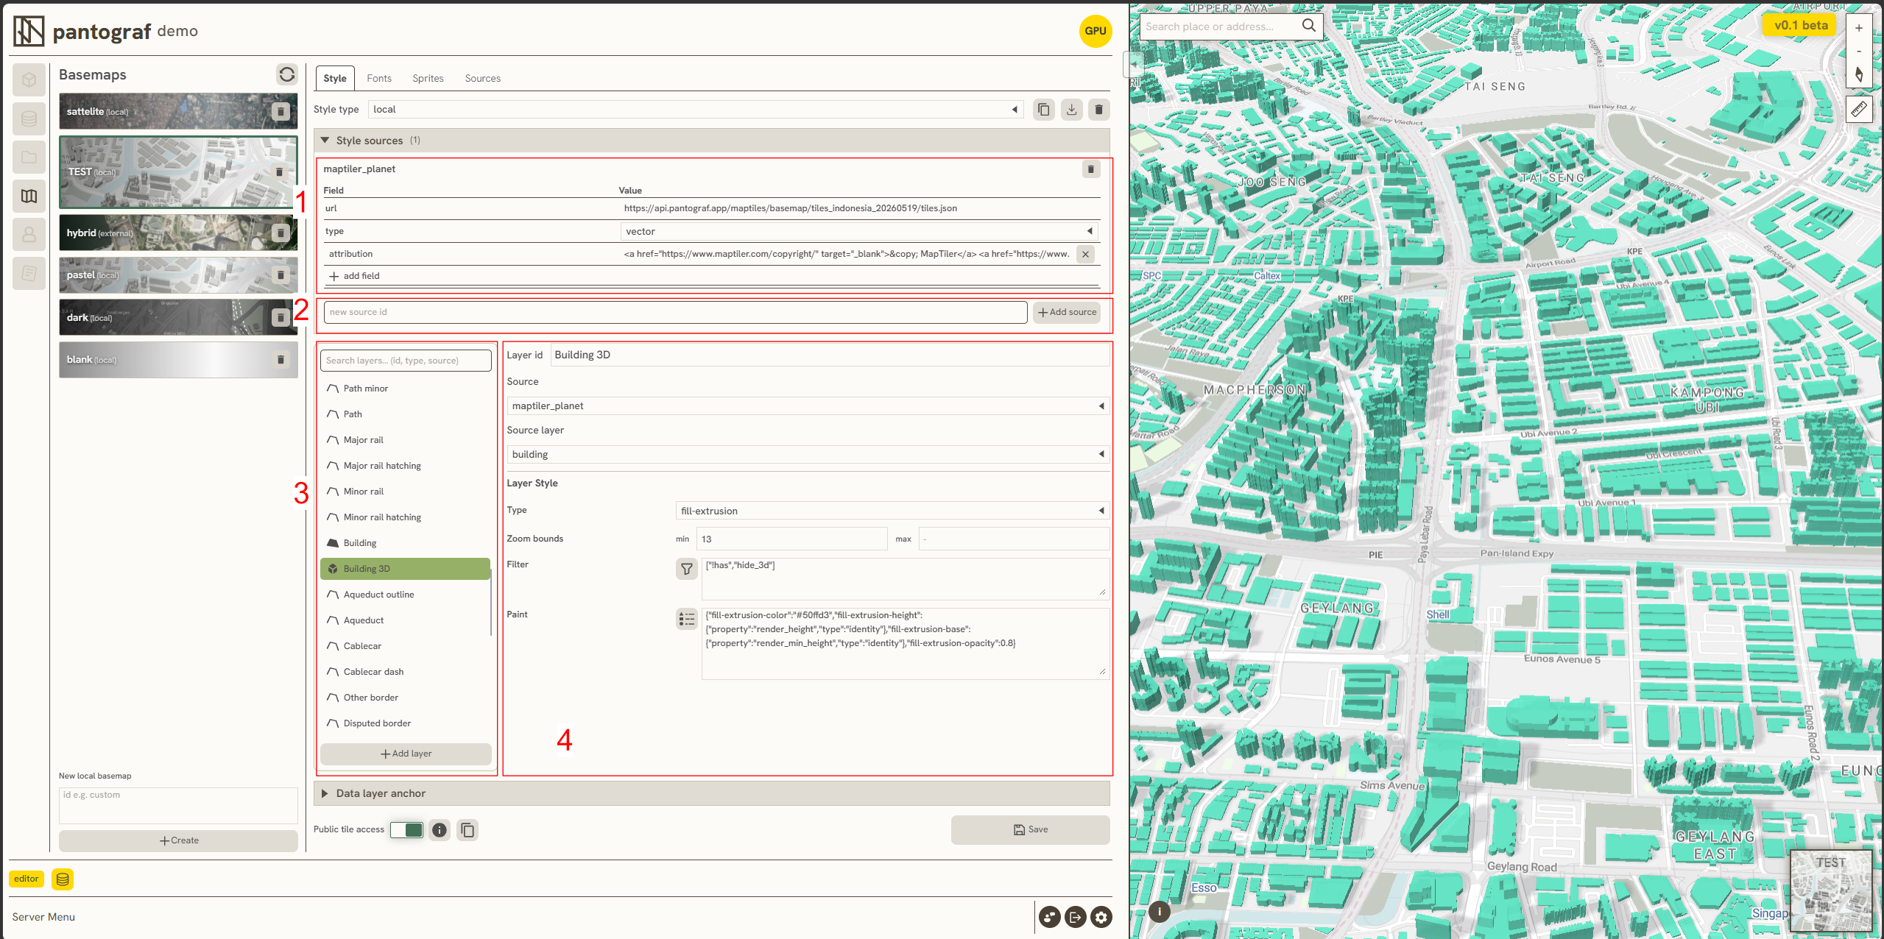Delete the hybrid basemap
This screenshot has width=1884, height=939.
tap(281, 233)
